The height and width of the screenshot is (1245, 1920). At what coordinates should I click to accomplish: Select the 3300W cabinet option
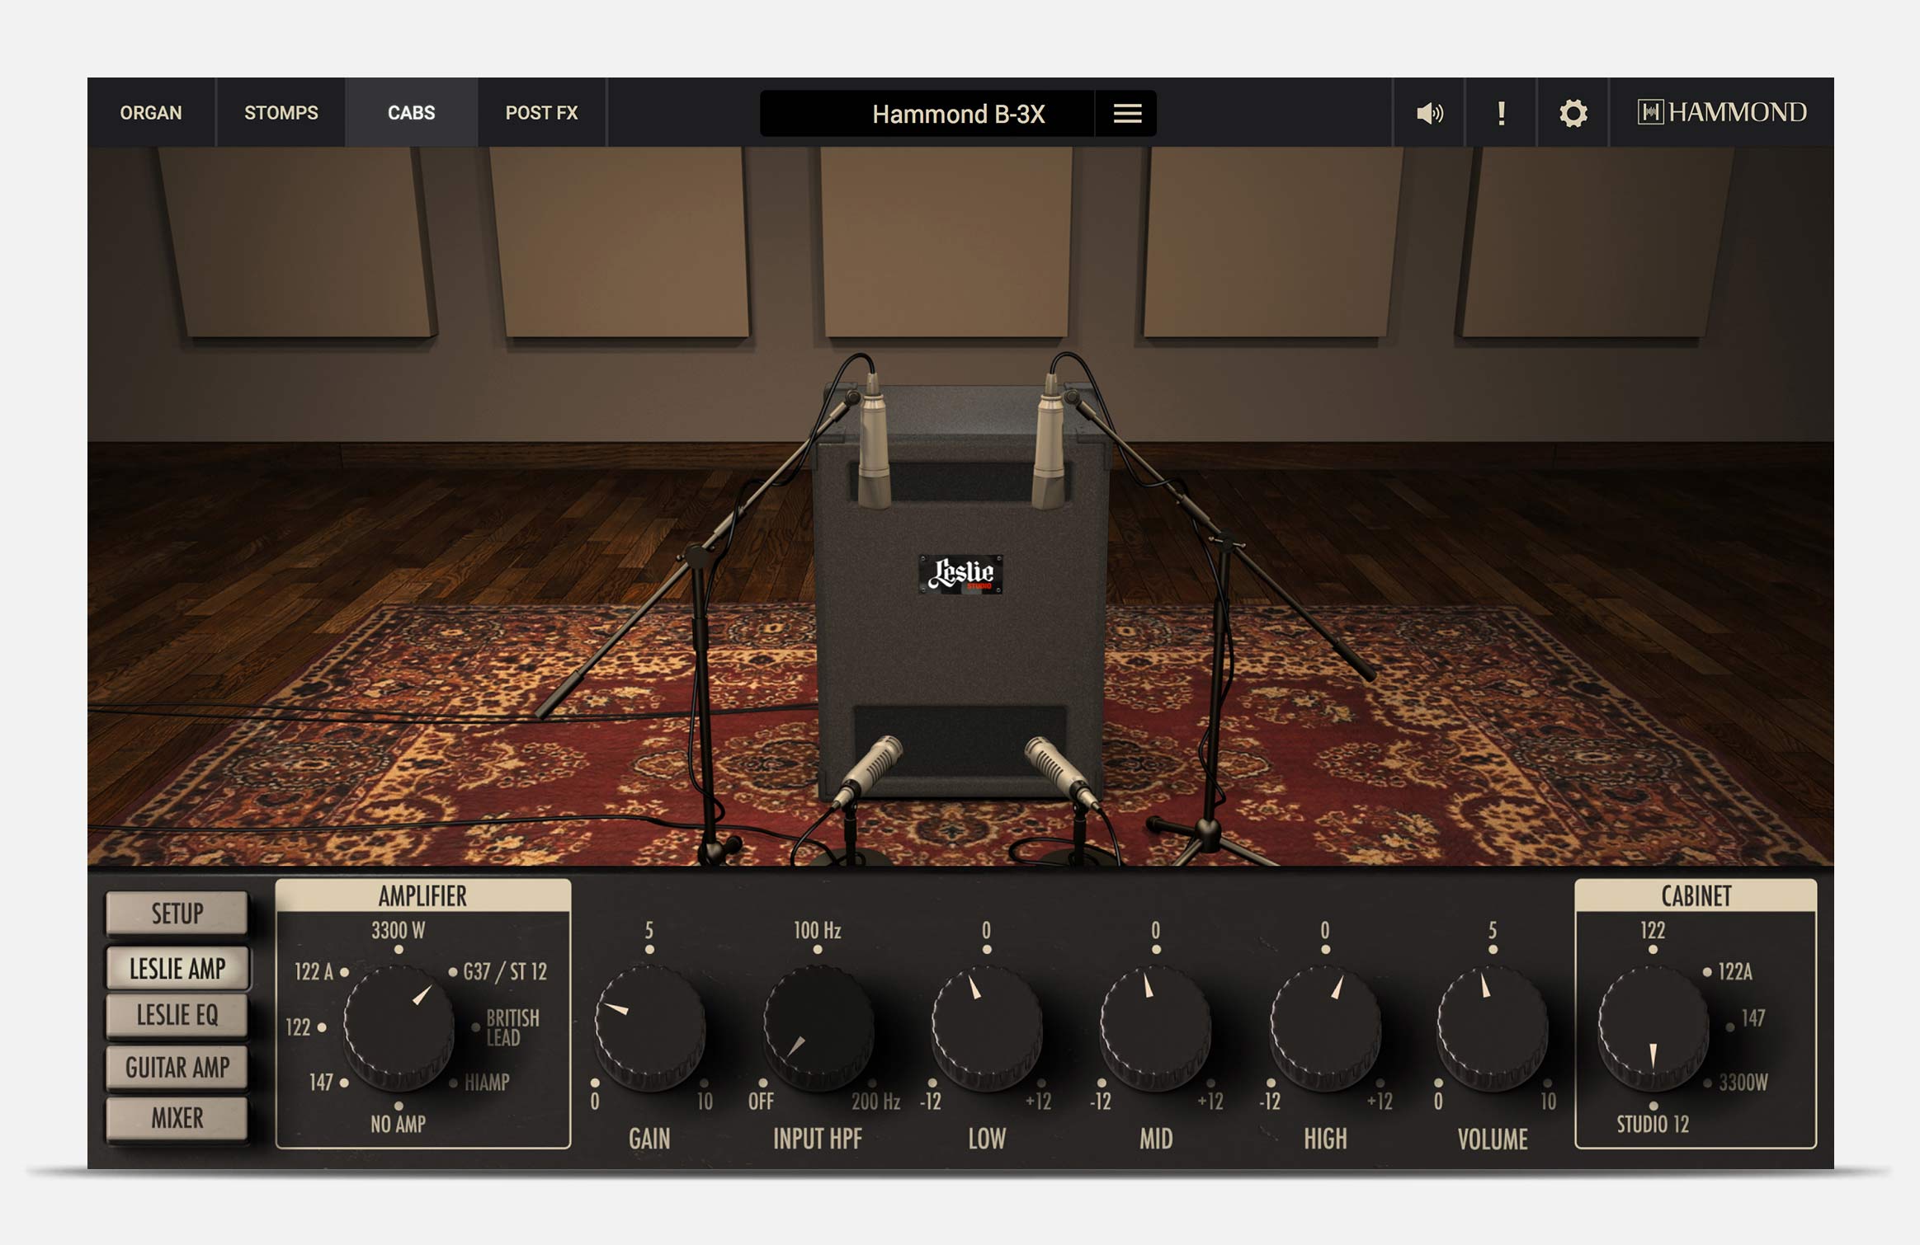coord(1742,1083)
